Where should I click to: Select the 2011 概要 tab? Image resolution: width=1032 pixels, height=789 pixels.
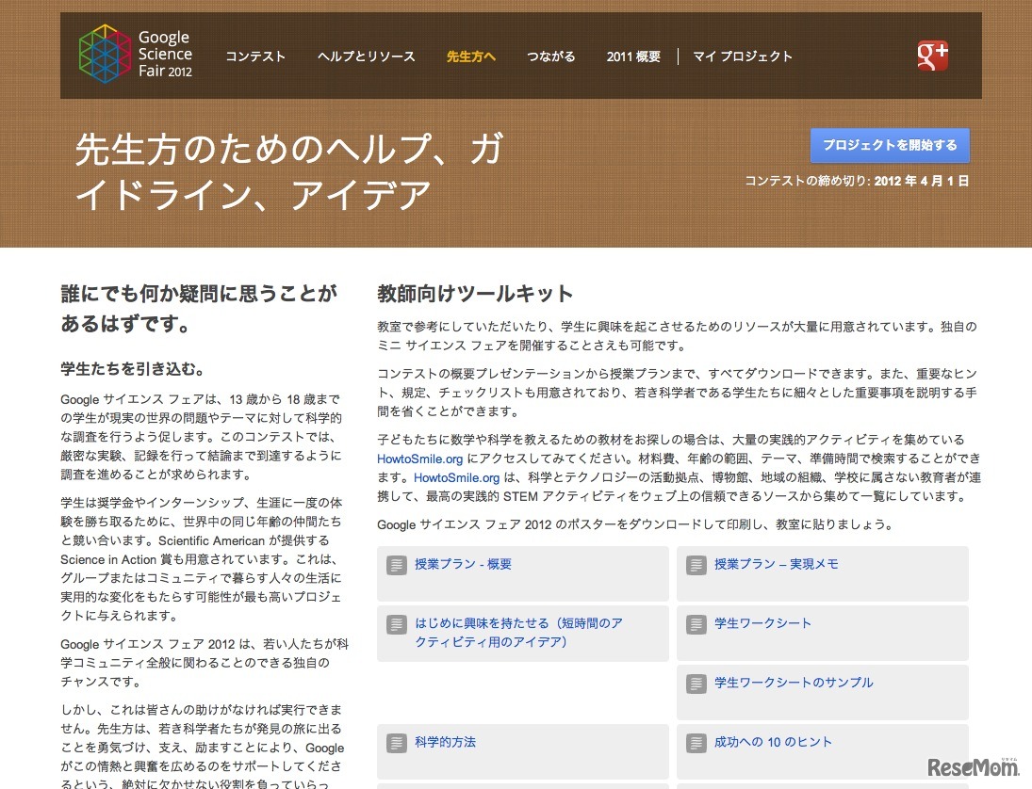pyautogui.click(x=632, y=56)
